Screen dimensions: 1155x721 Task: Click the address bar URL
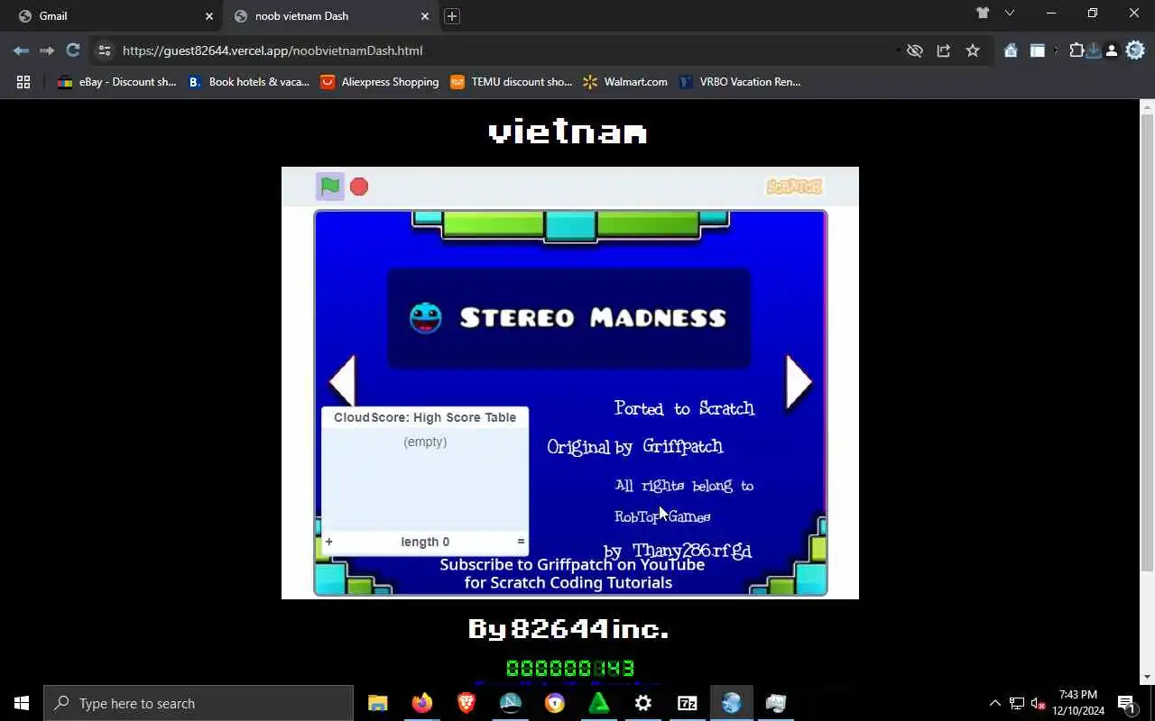273,50
